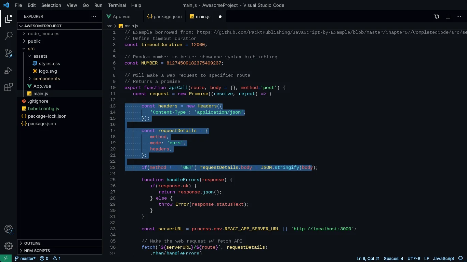The height and width of the screenshot is (262, 467).
Task: Click the open changes compare icon
Action: click(437, 16)
